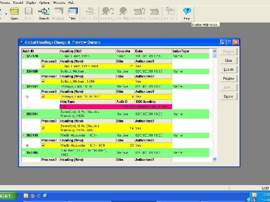Uncheck Process checkbox for 327170's new heading
The image size is (270, 202).
(43, 66)
